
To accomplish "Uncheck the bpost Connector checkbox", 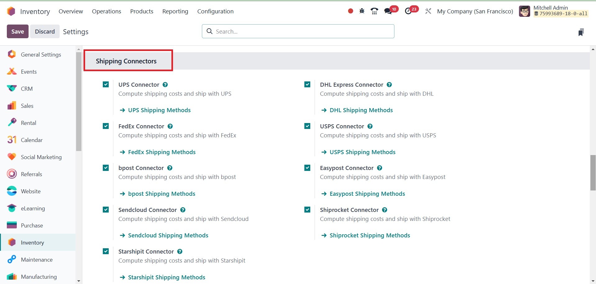I will point(106,168).
